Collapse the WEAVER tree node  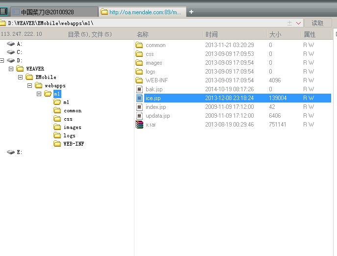click(11, 69)
